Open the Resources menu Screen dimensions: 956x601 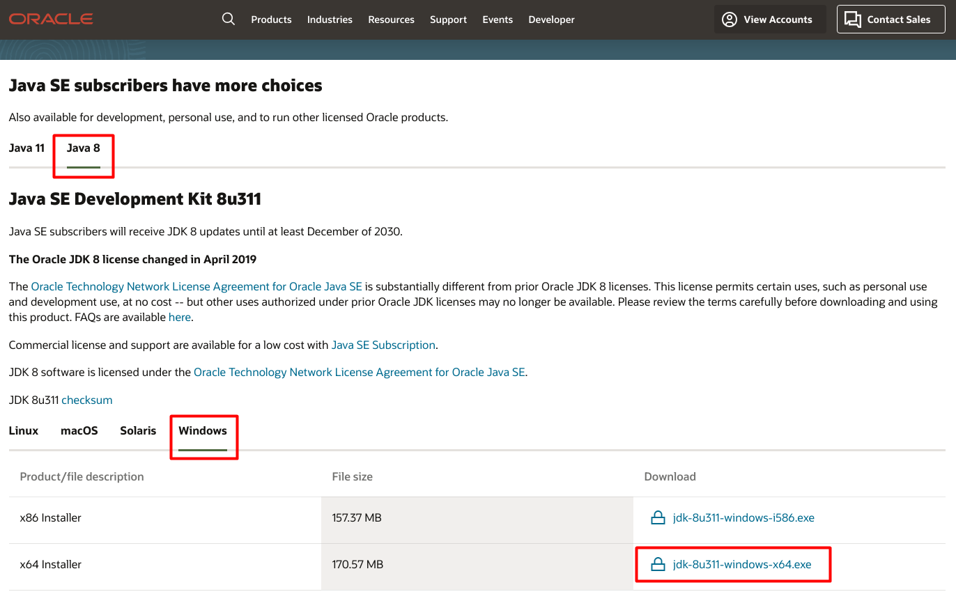[391, 19]
